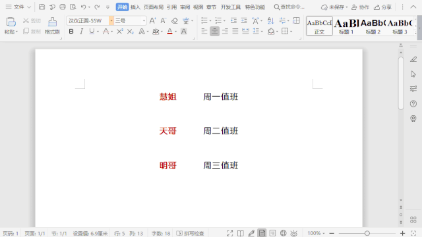Click the Save icon in quick access bar

tap(42, 7)
